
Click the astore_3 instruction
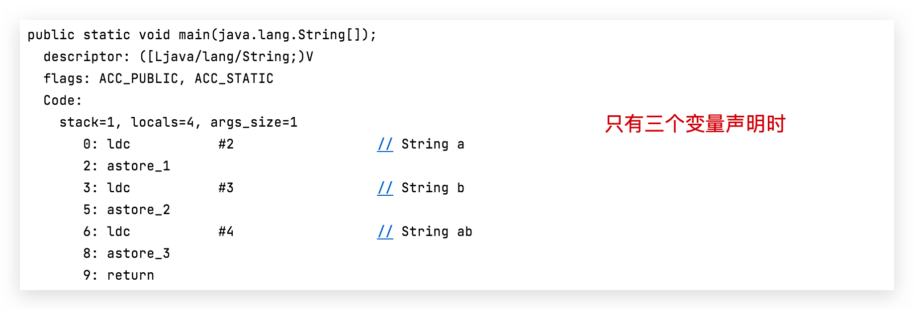138,253
